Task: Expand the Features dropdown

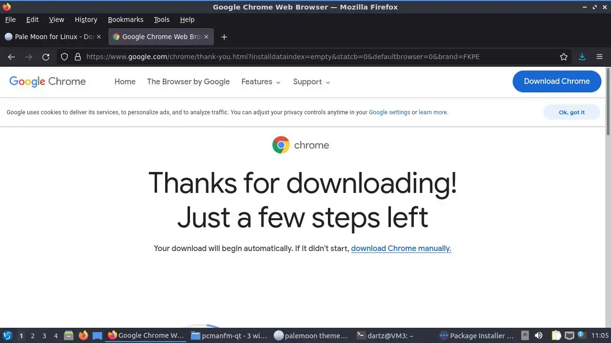Action: tap(261, 82)
